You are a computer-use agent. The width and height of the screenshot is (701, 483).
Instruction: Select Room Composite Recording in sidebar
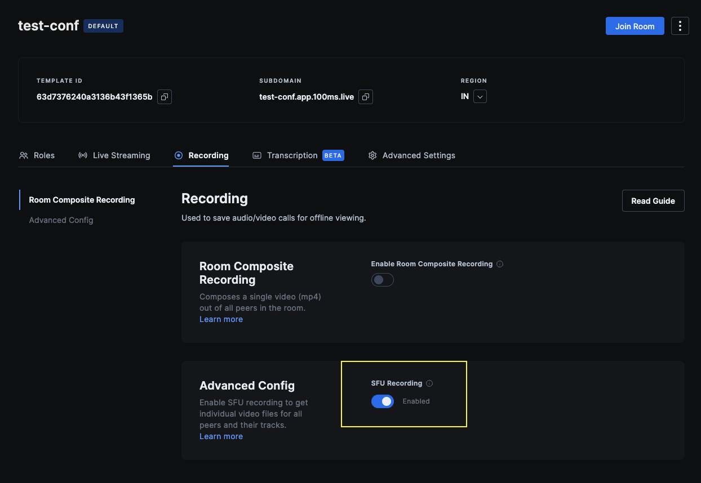pos(82,200)
